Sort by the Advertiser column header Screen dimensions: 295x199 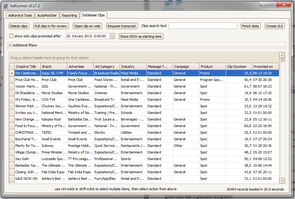point(80,67)
